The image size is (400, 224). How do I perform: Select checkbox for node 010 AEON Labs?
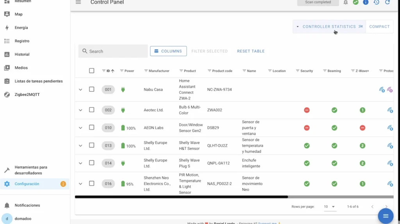click(91, 127)
